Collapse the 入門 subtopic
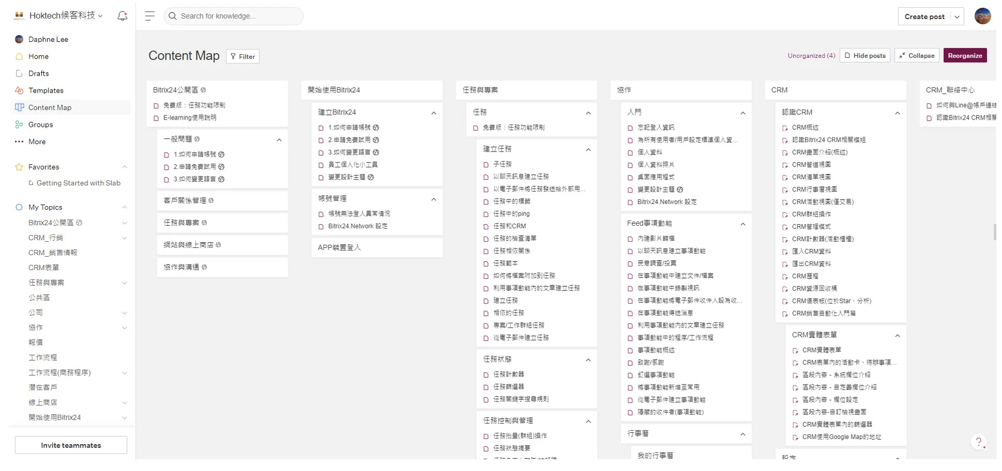This screenshot has width=1002, height=471. 742,113
